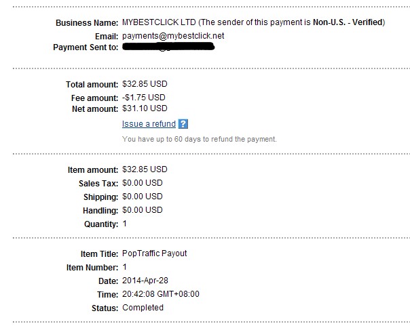
Task: Click the blue question mark help icon
Action: [183, 124]
